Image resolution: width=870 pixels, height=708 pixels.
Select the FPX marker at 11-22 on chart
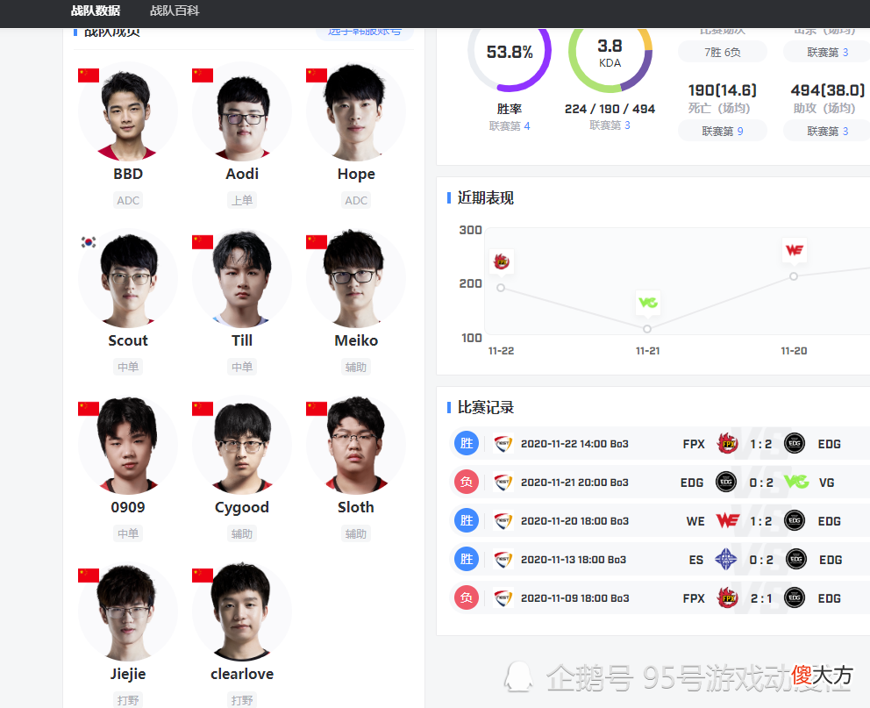click(x=502, y=262)
